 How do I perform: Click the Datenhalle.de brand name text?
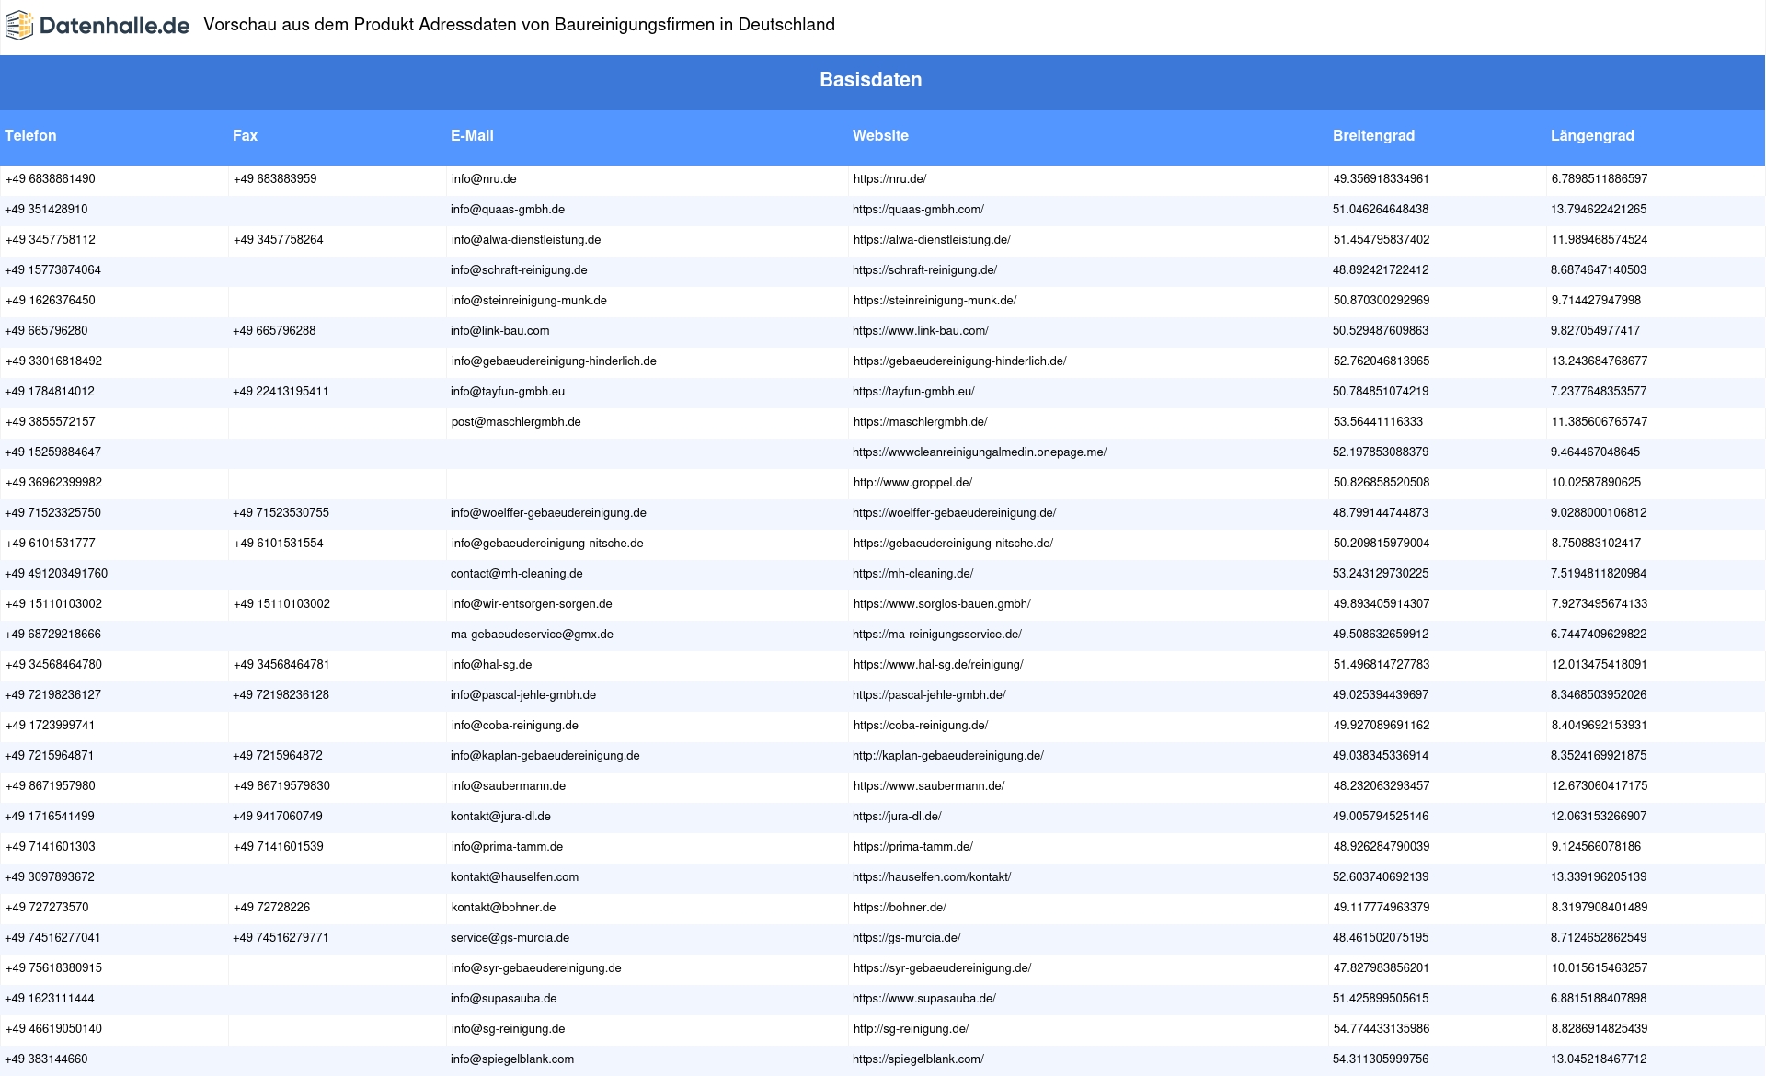(x=114, y=26)
